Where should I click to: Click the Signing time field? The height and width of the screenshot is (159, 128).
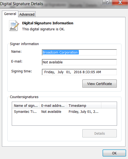click(79, 72)
